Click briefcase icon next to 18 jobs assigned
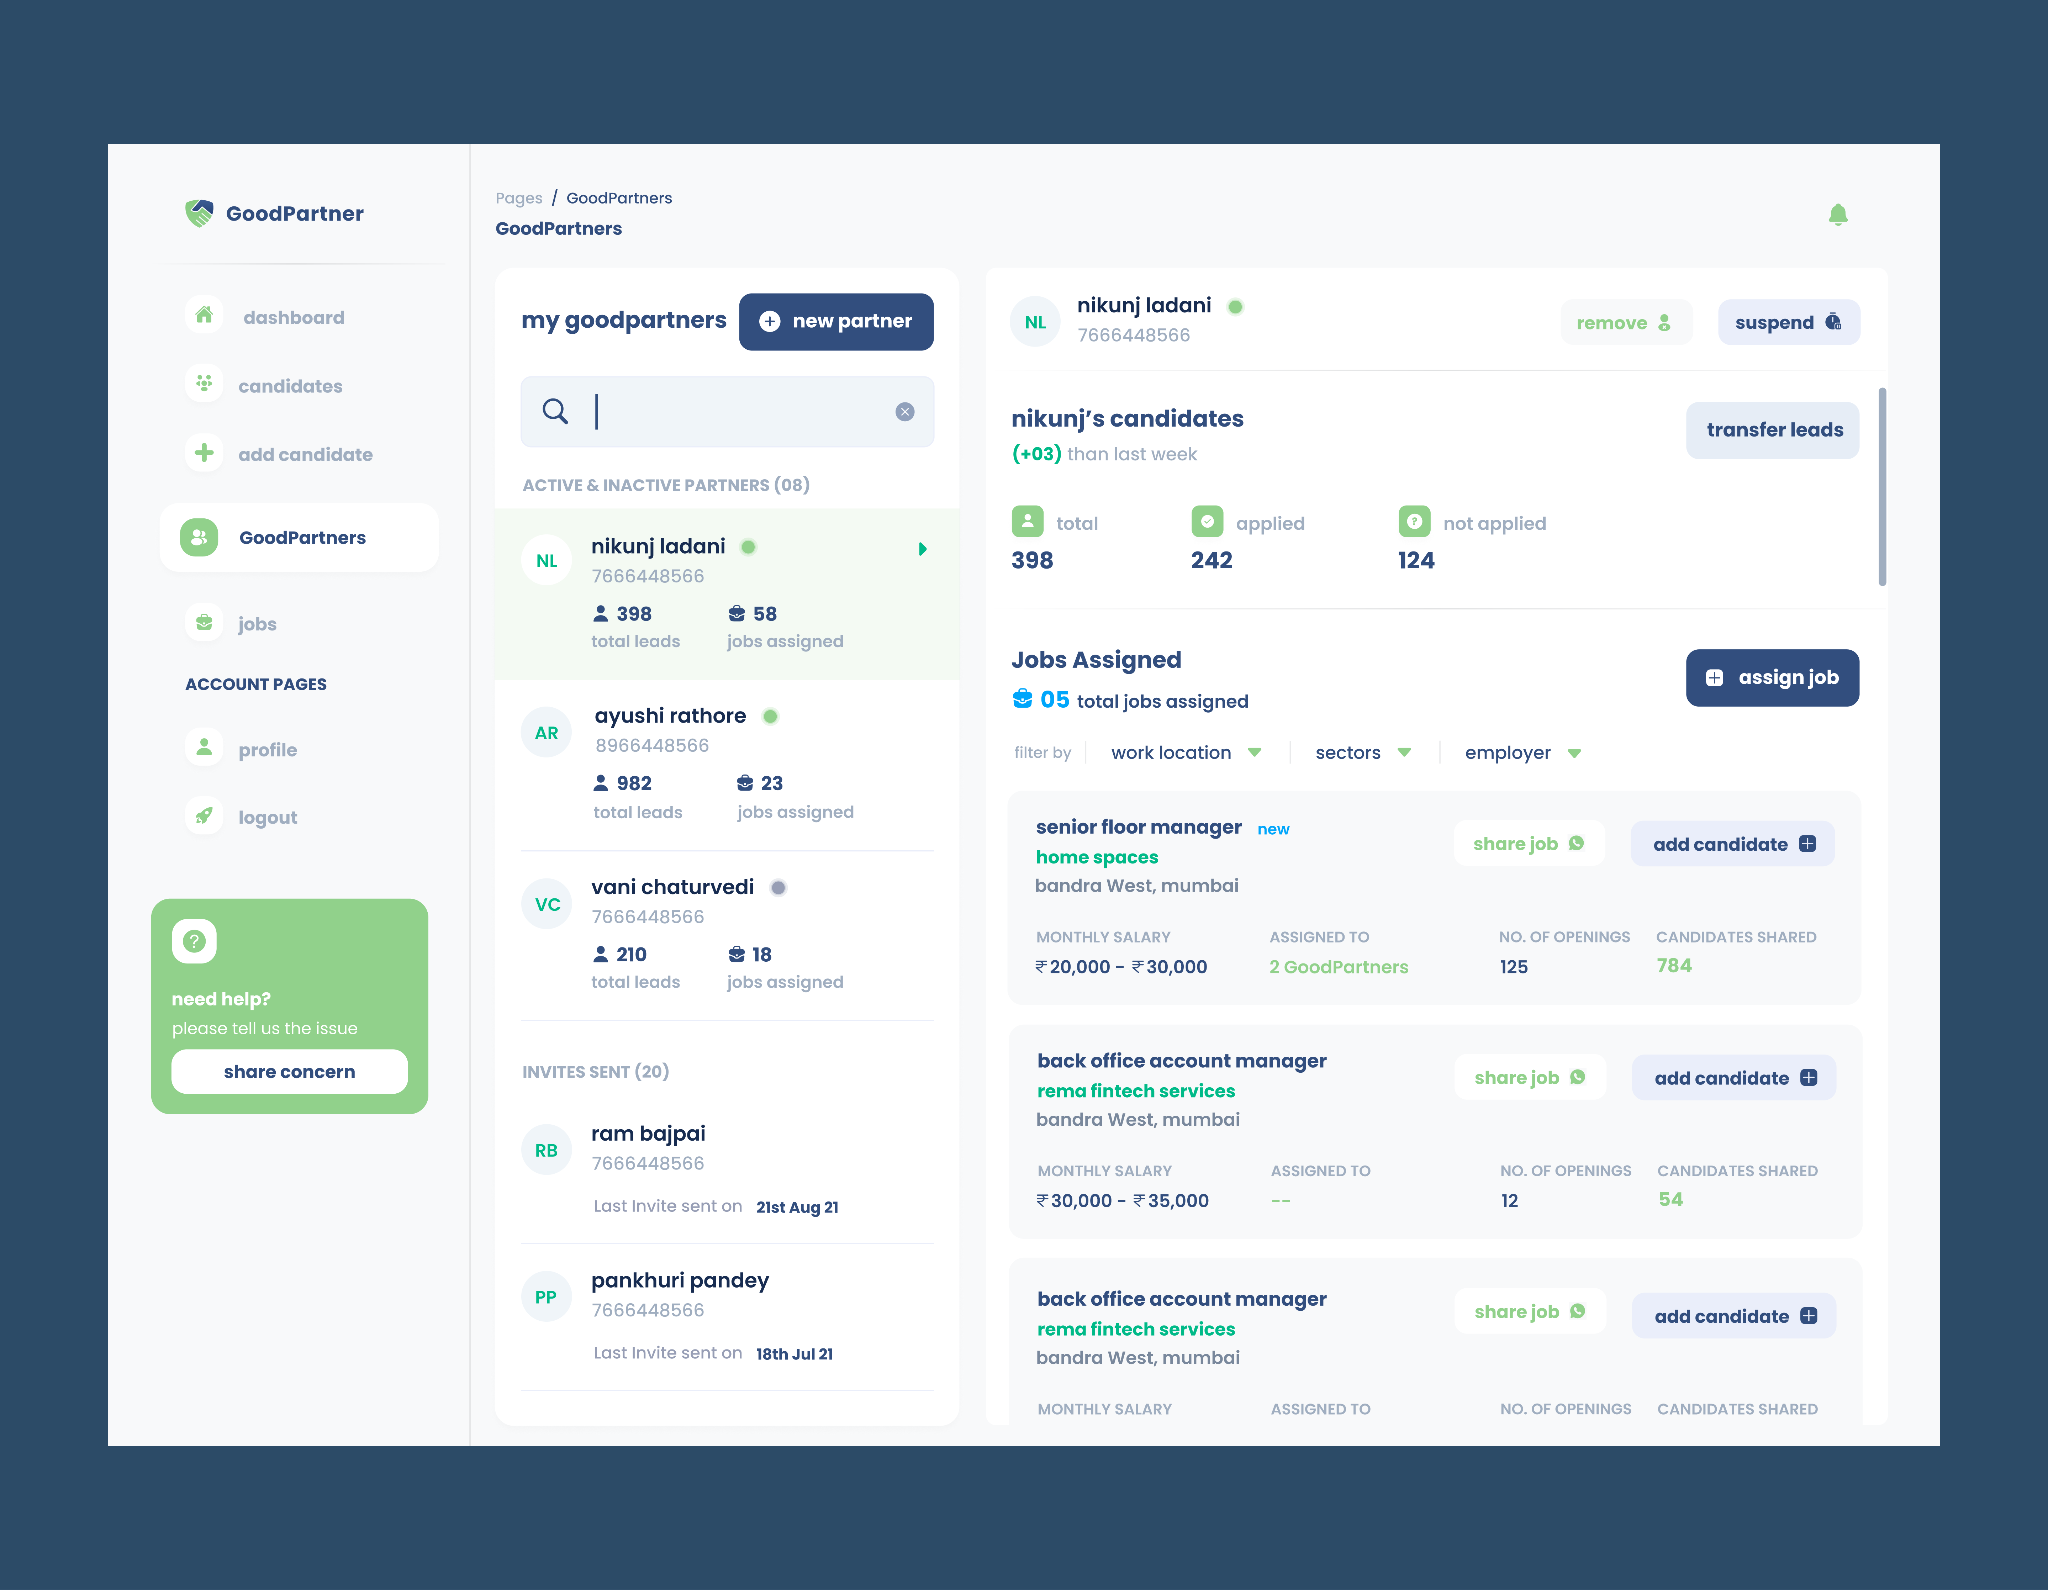Image resolution: width=2048 pixels, height=1590 pixels. click(x=737, y=954)
